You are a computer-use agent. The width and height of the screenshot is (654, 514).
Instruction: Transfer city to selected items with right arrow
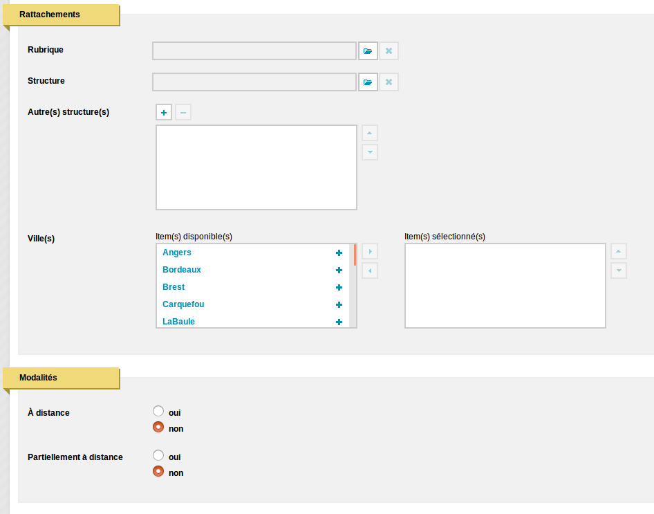(x=370, y=252)
